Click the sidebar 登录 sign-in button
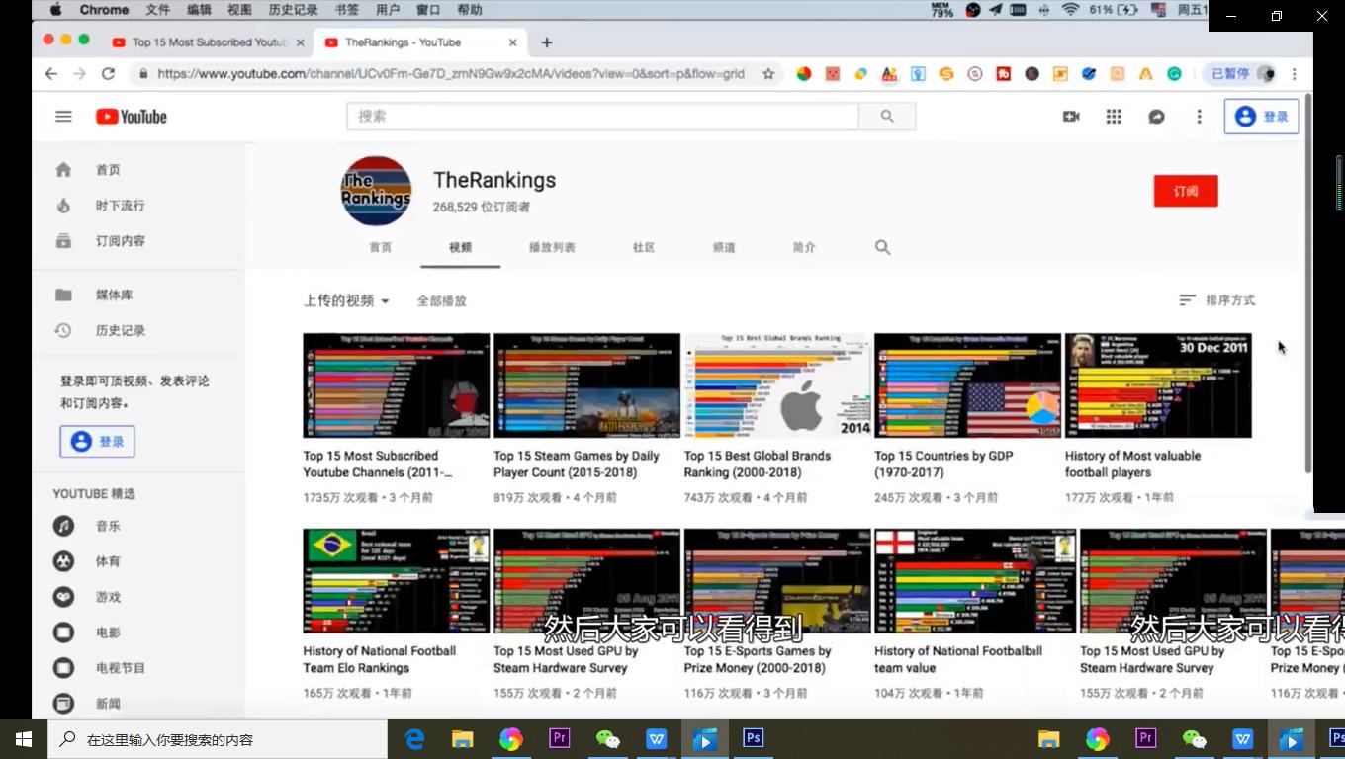1345x759 pixels. (97, 441)
